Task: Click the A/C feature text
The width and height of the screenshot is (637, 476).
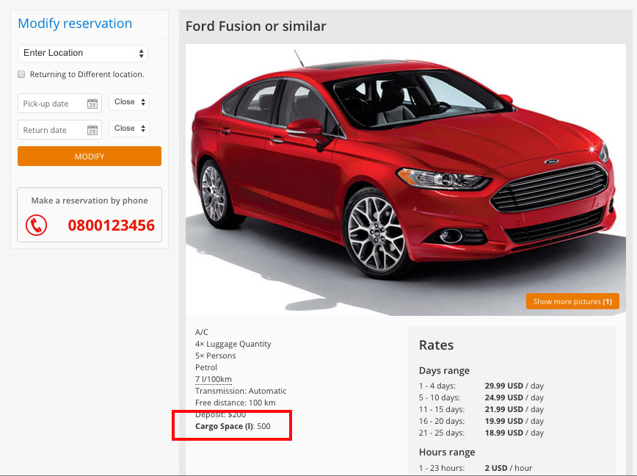Action: coord(202,332)
